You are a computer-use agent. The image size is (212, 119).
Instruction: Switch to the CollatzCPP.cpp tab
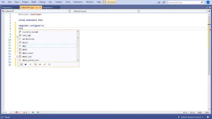click(27, 8)
